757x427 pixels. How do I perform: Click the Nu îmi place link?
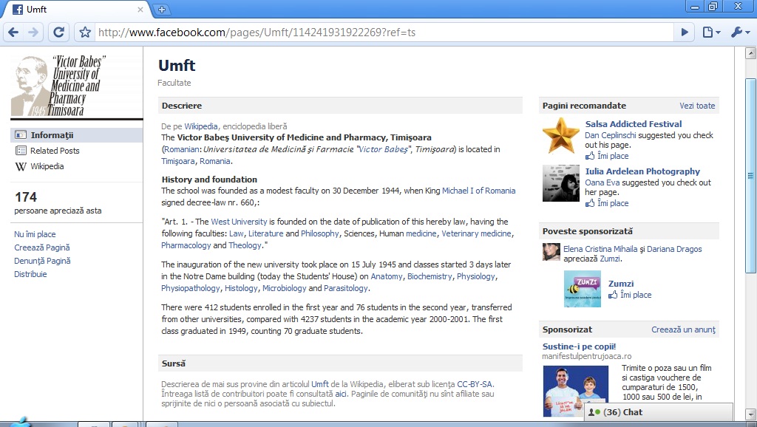pyautogui.click(x=35, y=234)
